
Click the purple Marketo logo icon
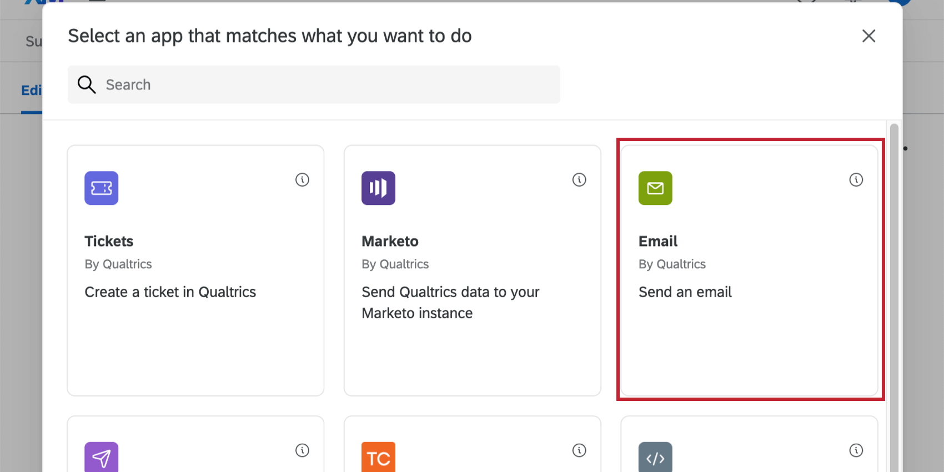[x=378, y=188]
